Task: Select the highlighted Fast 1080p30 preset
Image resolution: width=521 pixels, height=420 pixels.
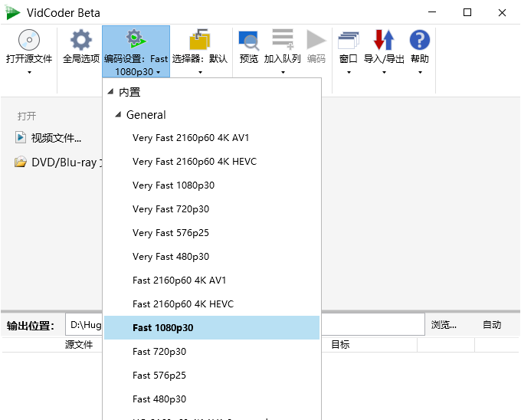Action: coord(211,327)
